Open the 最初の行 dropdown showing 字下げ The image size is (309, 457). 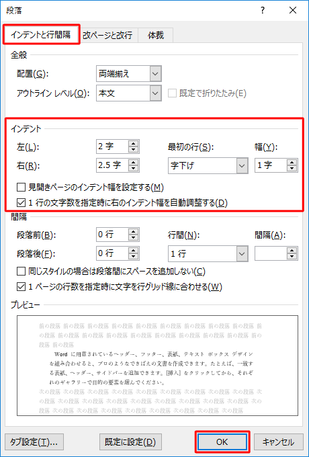pos(208,166)
